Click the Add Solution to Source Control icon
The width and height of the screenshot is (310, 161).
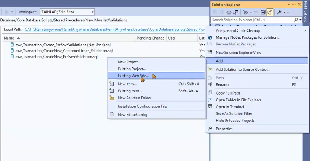210,69
